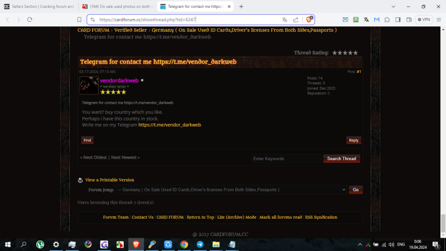Click the translate page icon in address bar
This screenshot has width=446, height=251.
285,20
